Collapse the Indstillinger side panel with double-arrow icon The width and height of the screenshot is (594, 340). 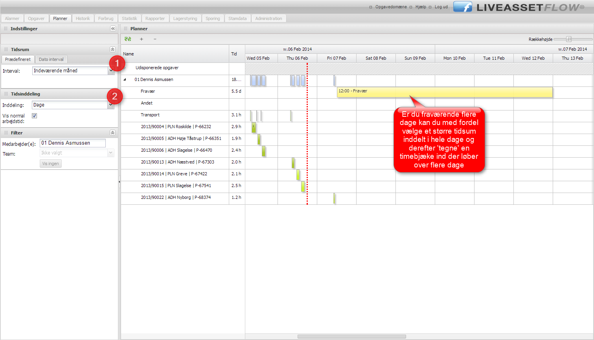[113, 29]
